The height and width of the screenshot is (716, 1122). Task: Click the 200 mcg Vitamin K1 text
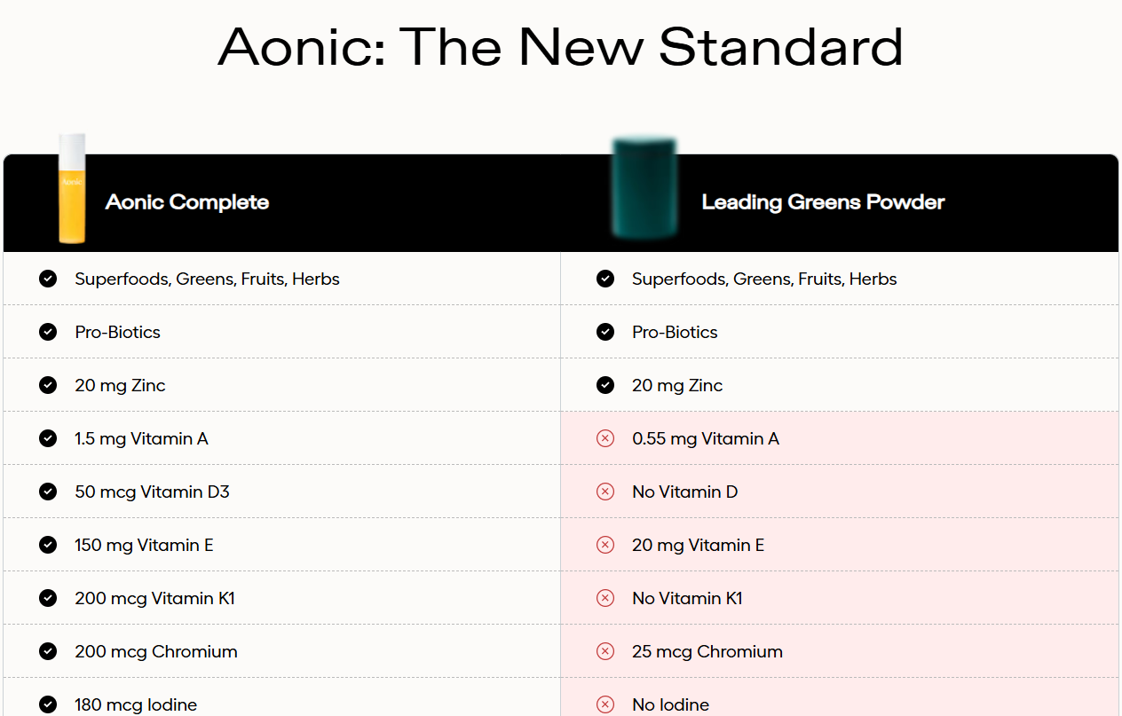154,598
